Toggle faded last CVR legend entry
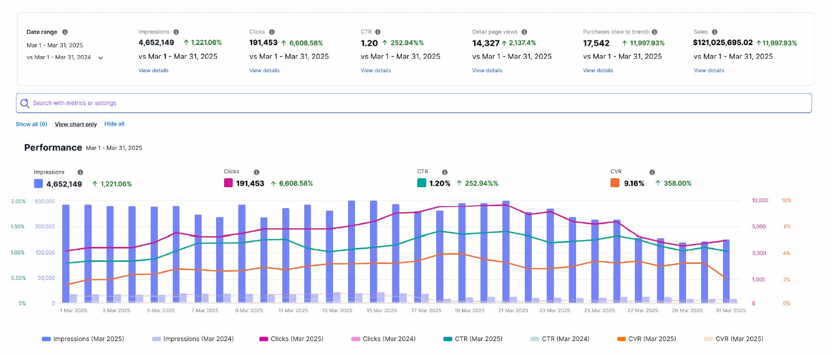The height and width of the screenshot is (355, 832). [734, 339]
